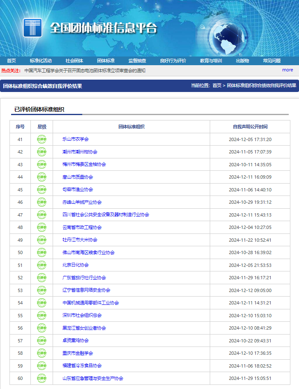Open the 中国机械通用零部件工业协会 link
The image size is (299, 389).
(x=91, y=303)
